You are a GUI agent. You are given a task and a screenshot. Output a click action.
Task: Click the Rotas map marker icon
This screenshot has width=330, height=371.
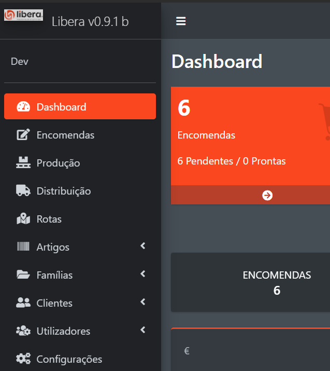point(23,219)
